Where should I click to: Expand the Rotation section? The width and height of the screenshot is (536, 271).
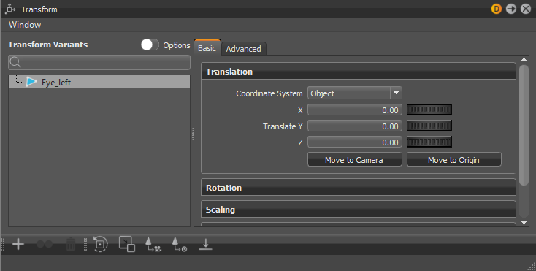point(359,187)
